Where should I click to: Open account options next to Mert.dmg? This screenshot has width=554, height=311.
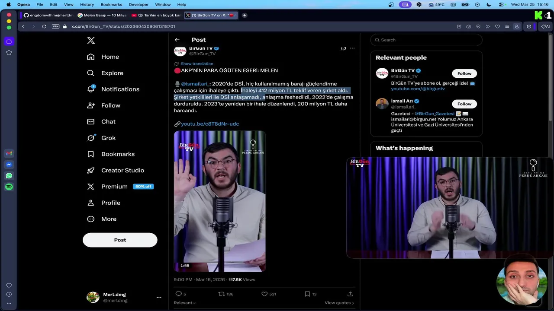pos(159,297)
